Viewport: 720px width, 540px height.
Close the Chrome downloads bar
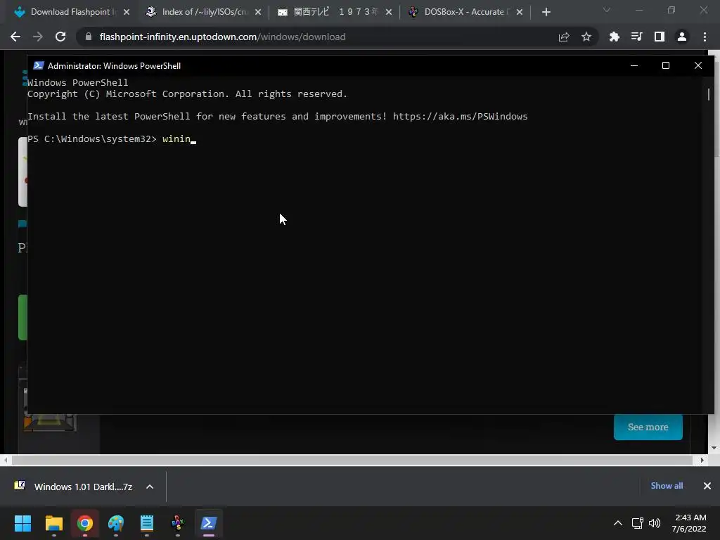707,486
